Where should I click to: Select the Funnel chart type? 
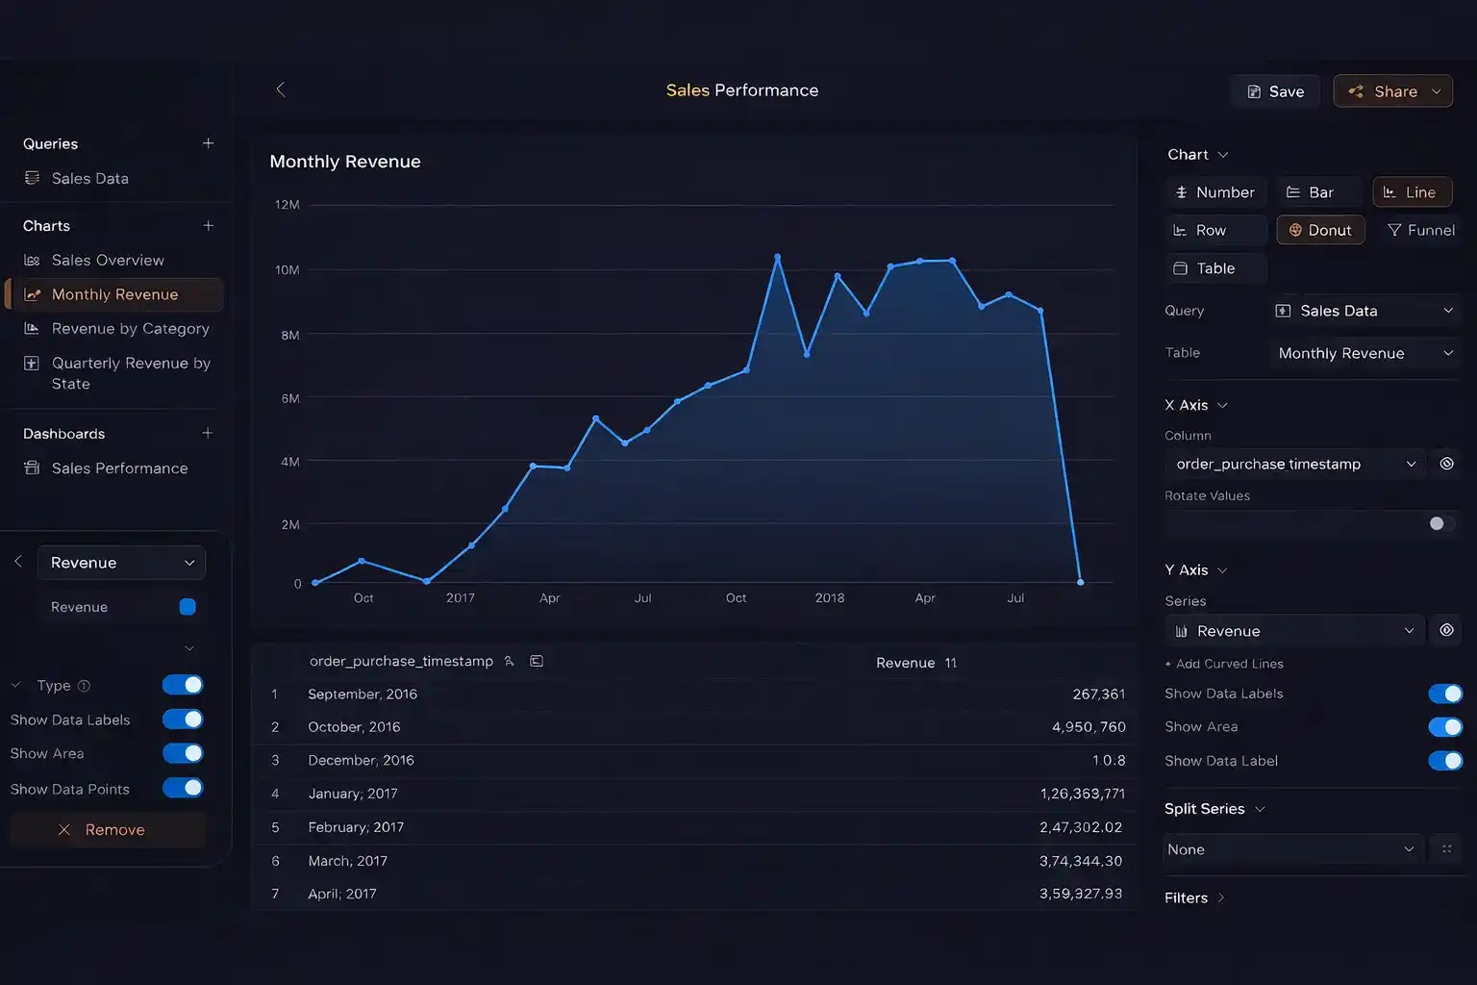1419,230
